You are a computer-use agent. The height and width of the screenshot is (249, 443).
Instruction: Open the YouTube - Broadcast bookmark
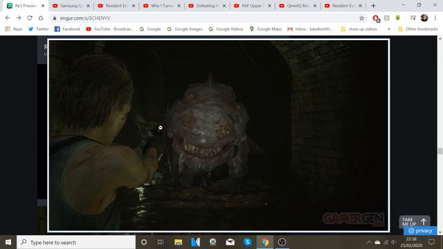click(110, 29)
